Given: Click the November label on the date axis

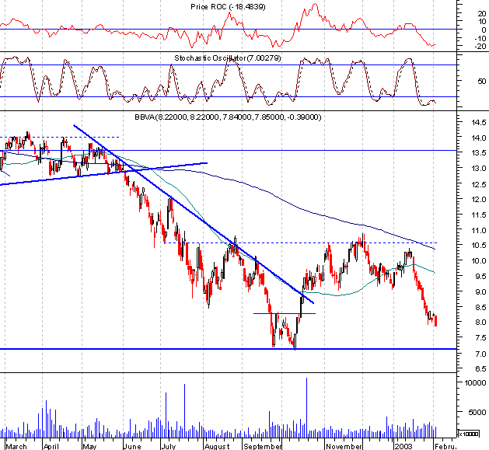Looking at the screenshot, I should pos(344,446).
